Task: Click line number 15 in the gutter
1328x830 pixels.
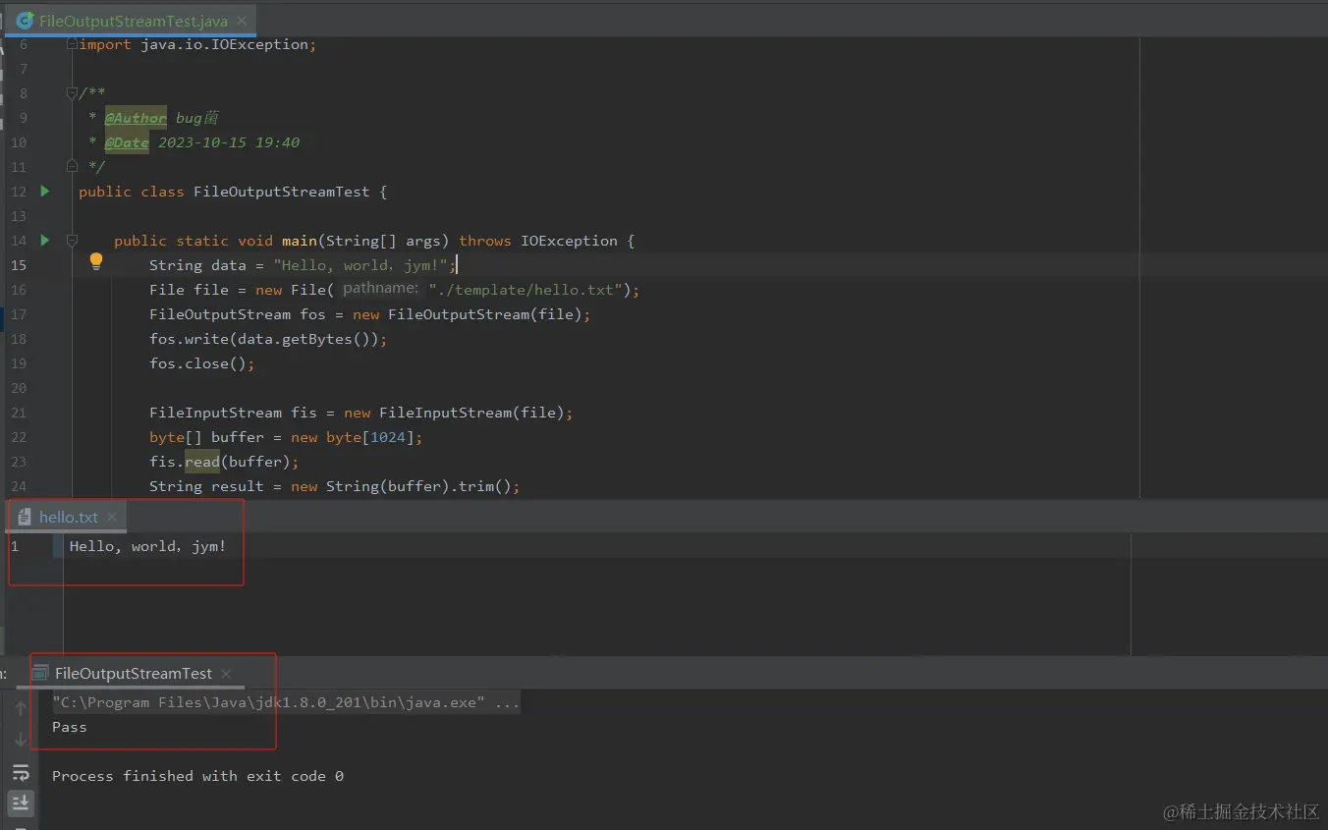Action: coord(19,265)
